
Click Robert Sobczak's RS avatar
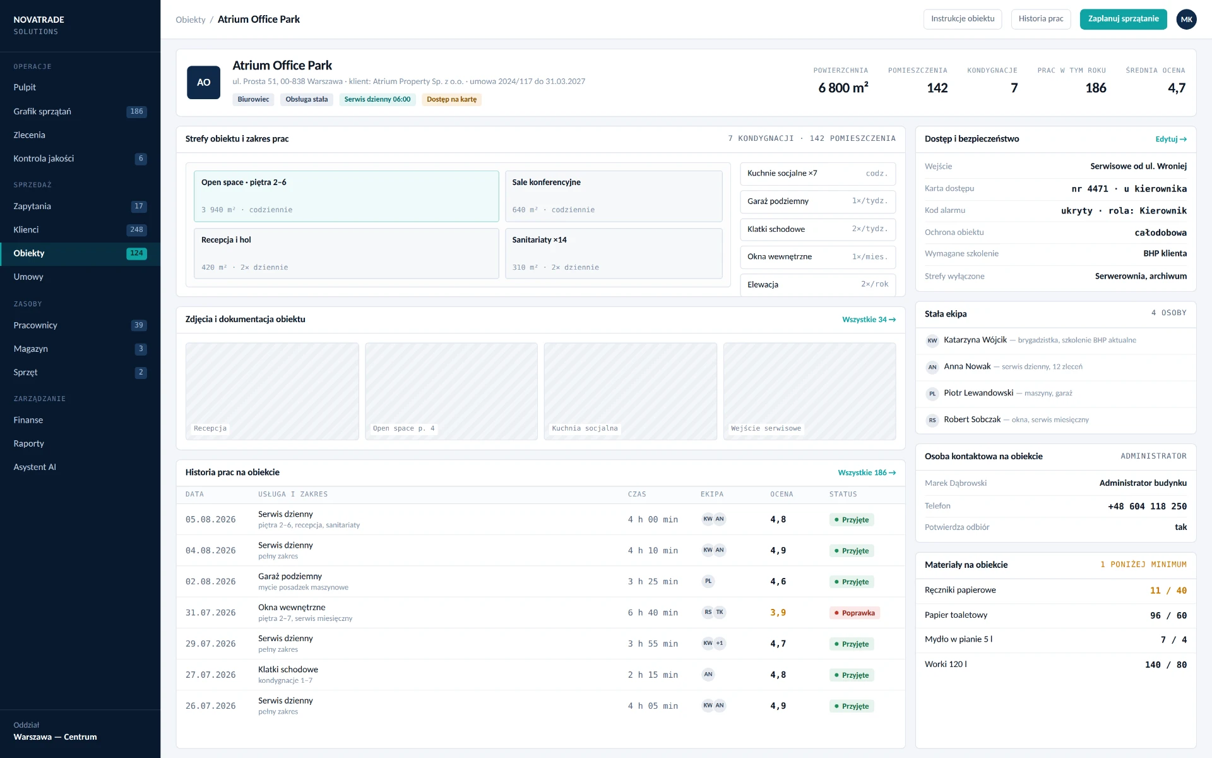click(932, 420)
